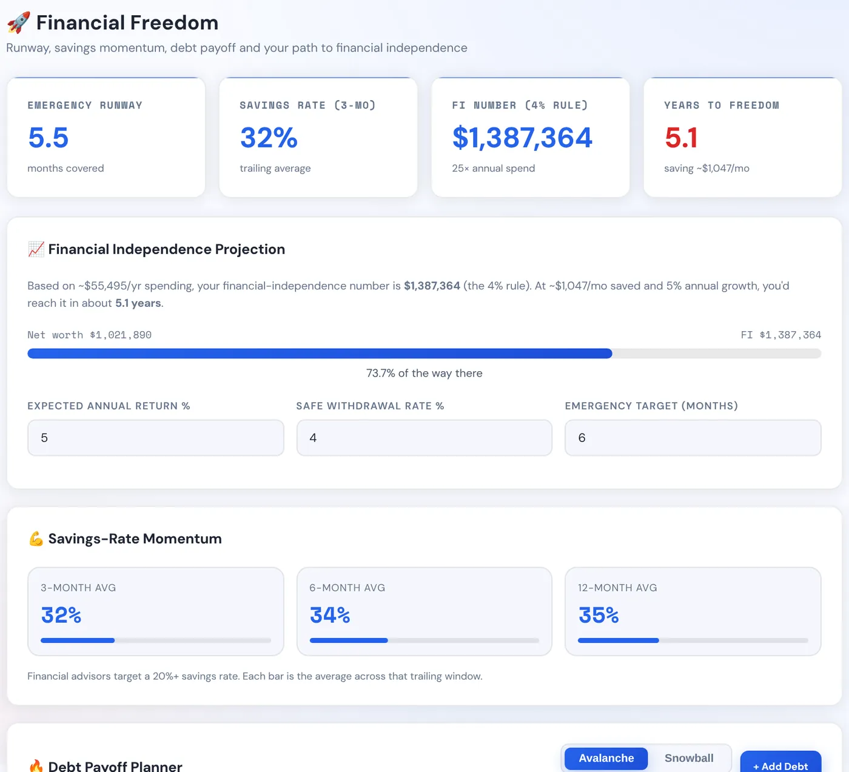Click the 32% value in Savings Rate card
Image resolution: width=849 pixels, height=772 pixels.
click(x=269, y=138)
